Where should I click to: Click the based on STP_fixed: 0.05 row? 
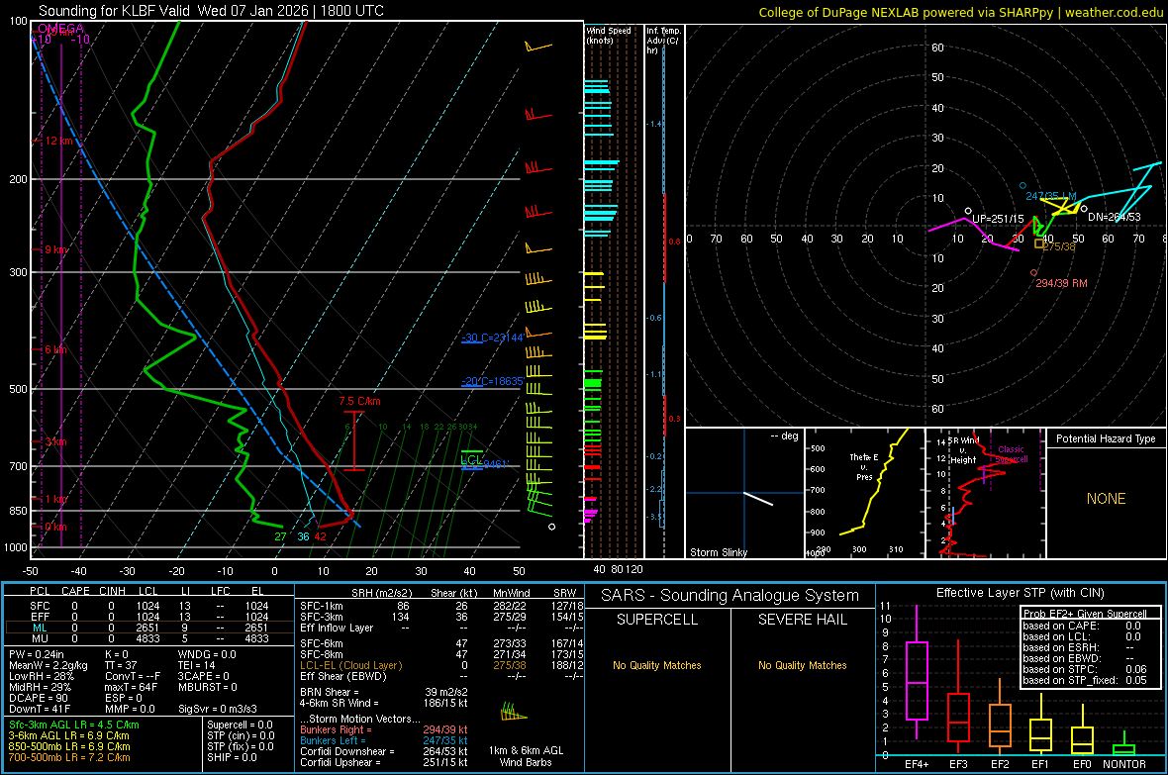tap(1085, 680)
